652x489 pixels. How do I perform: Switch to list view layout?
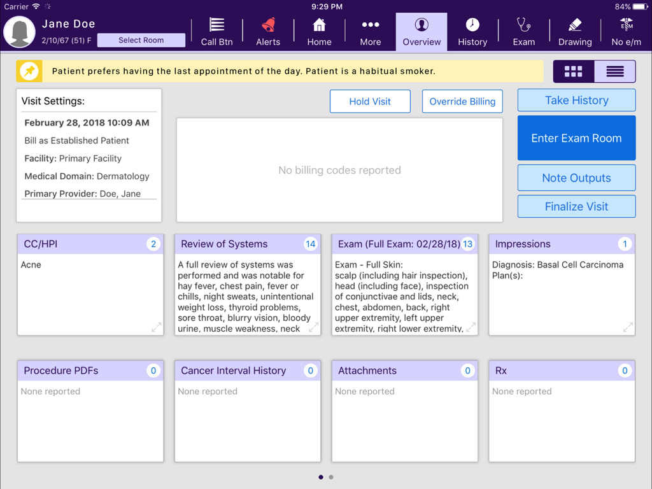[x=614, y=71]
